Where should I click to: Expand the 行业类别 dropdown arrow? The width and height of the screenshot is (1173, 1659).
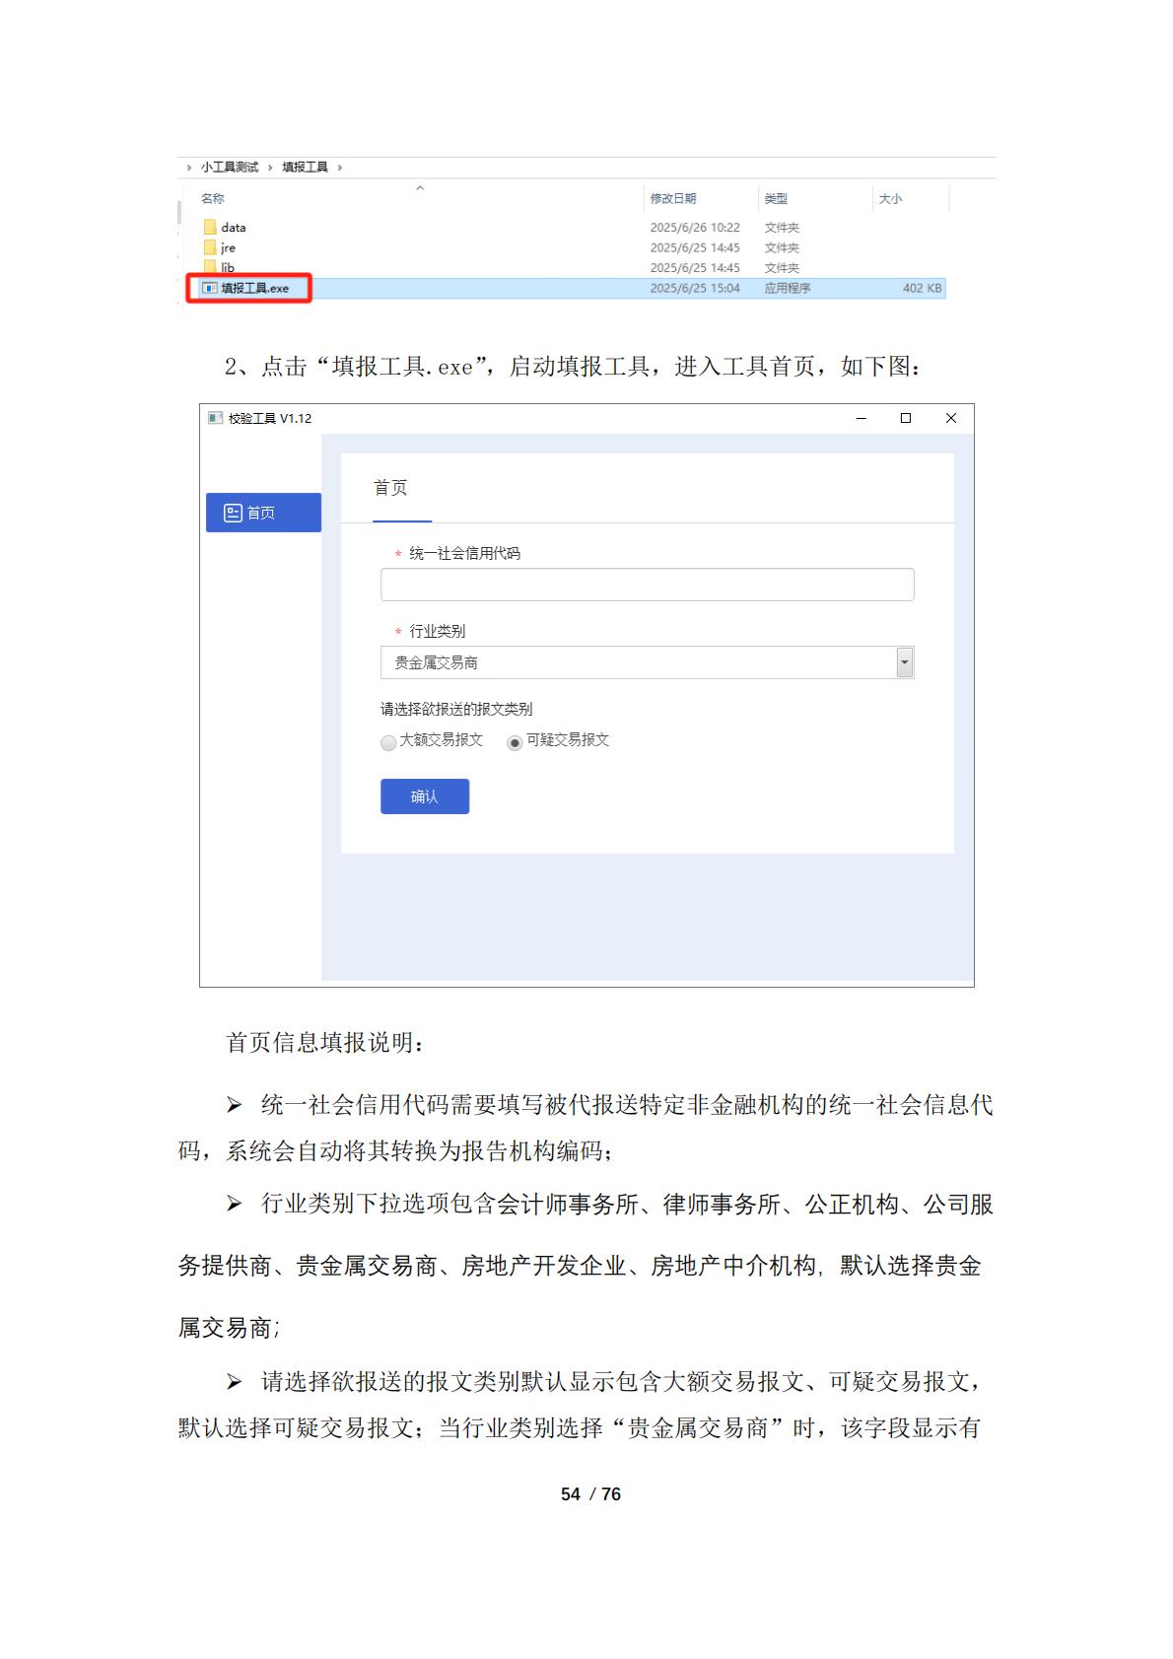(x=904, y=662)
